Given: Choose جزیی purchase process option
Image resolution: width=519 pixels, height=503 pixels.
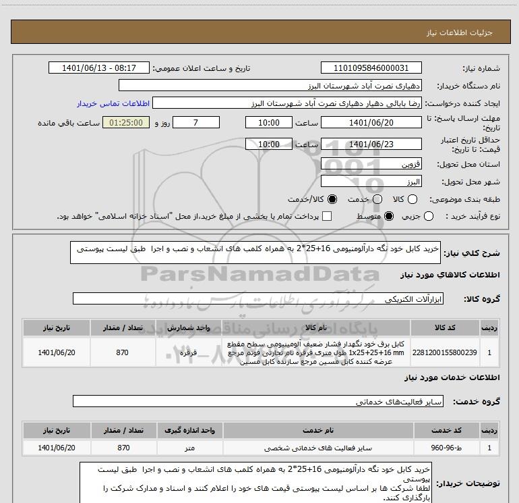Looking at the screenshot, I should [429, 216].
